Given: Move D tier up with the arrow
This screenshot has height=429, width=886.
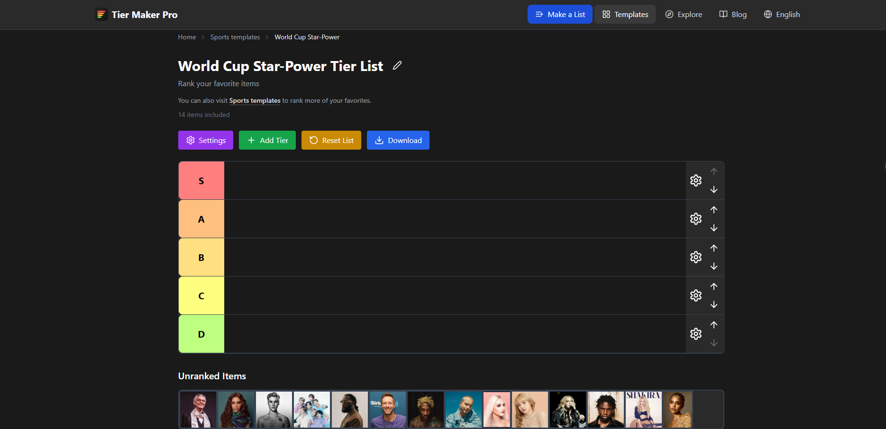Looking at the screenshot, I should click(x=714, y=325).
